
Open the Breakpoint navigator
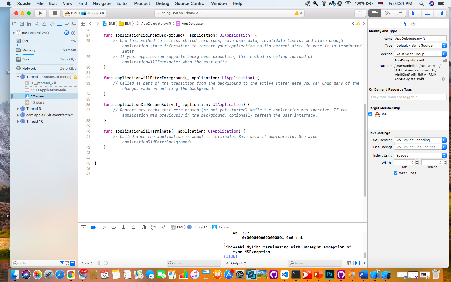point(67,23)
